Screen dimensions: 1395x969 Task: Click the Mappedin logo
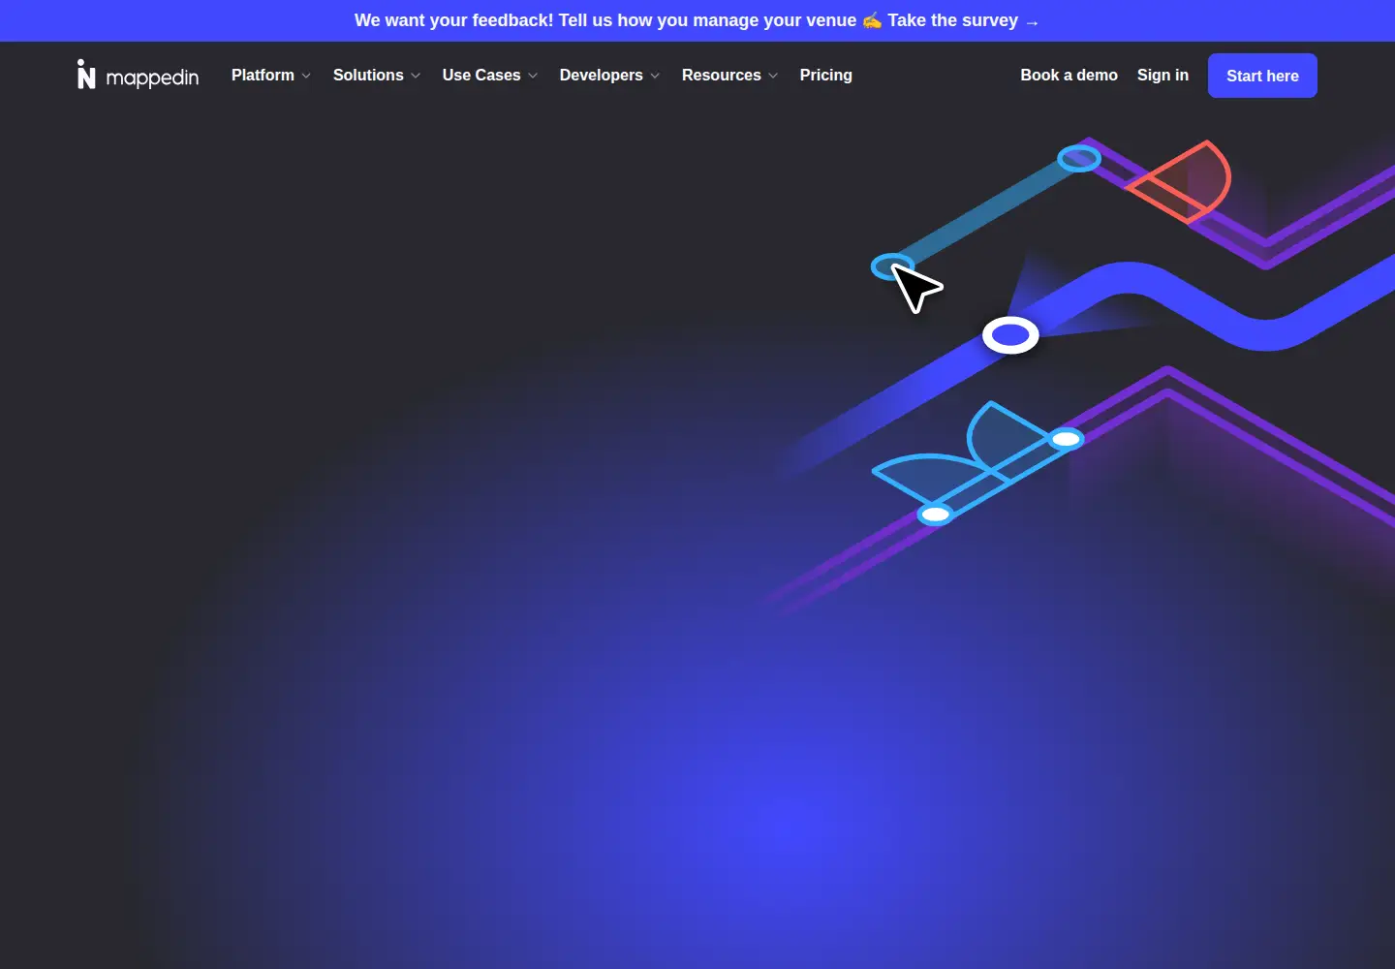click(x=138, y=76)
